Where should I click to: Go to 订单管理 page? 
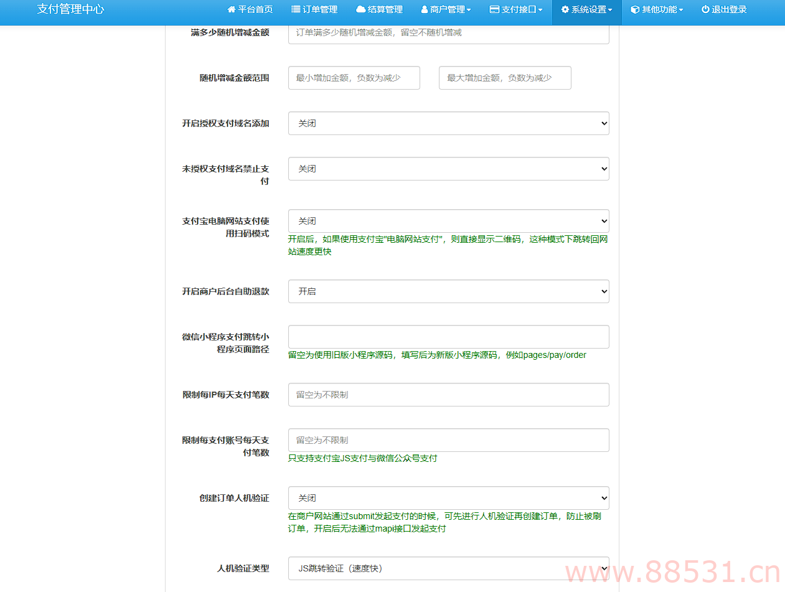(x=320, y=10)
